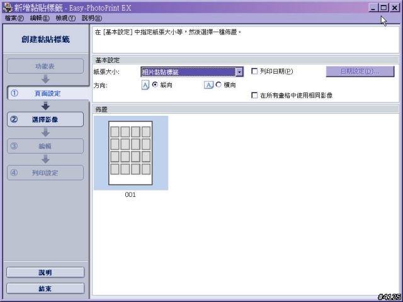Click the portrait orientation page icon
This screenshot has height=302, width=403.
click(x=145, y=85)
